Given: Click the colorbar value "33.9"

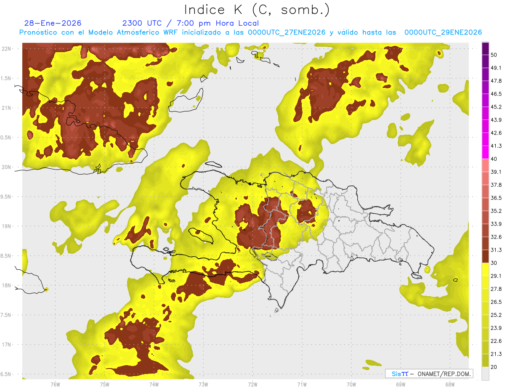Looking at the screenshot, I should click(496, 224).
